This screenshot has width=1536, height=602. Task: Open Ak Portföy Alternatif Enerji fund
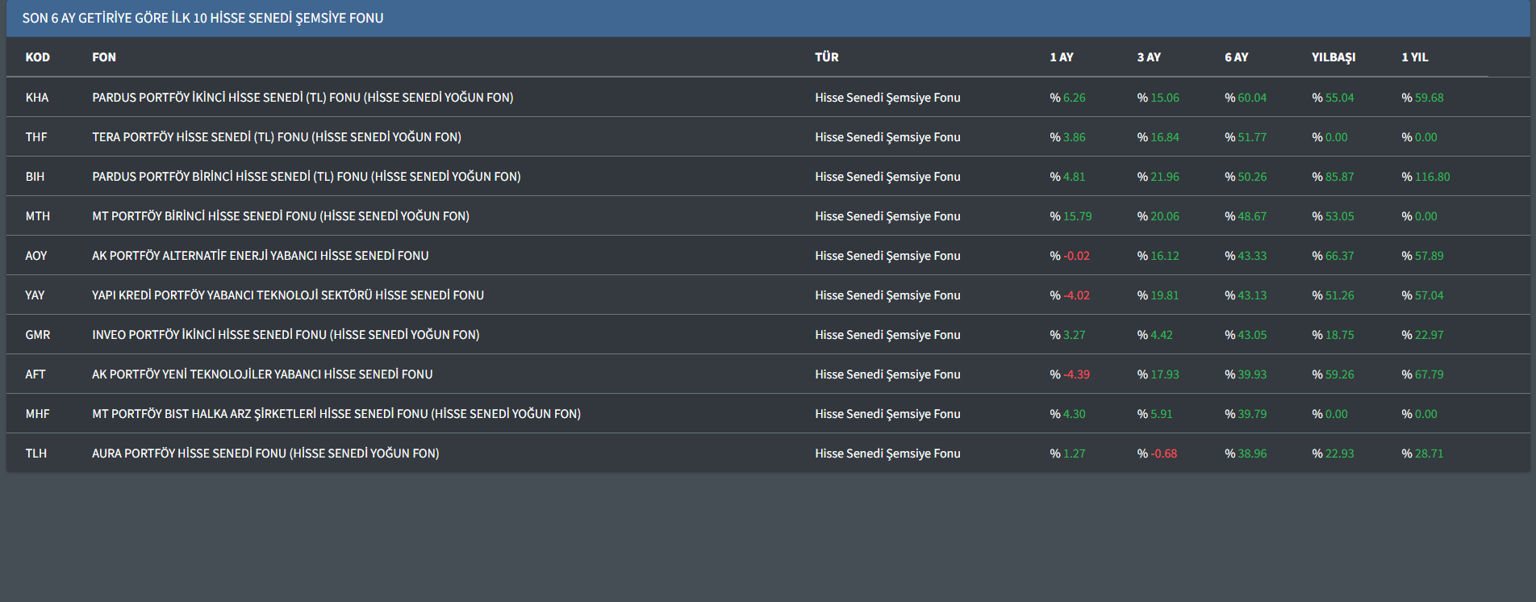pos(260,256)
